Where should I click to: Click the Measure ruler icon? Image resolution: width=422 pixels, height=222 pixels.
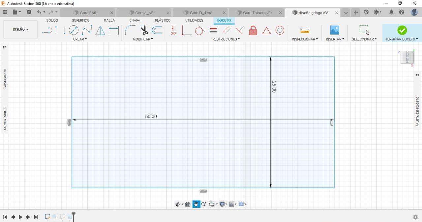[305, 30]
